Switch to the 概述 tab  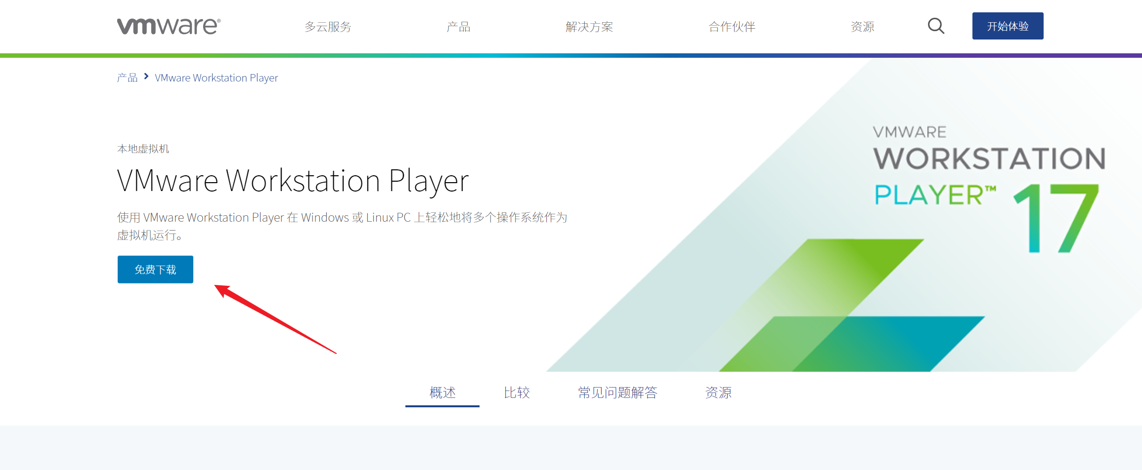(442, 392)
